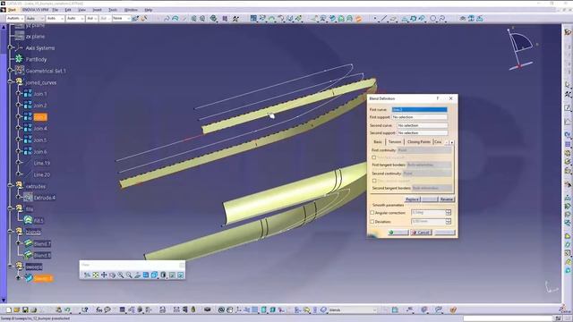Select the Basic tab in Blend Definition

pyautogui.click(x=378, y=141)
